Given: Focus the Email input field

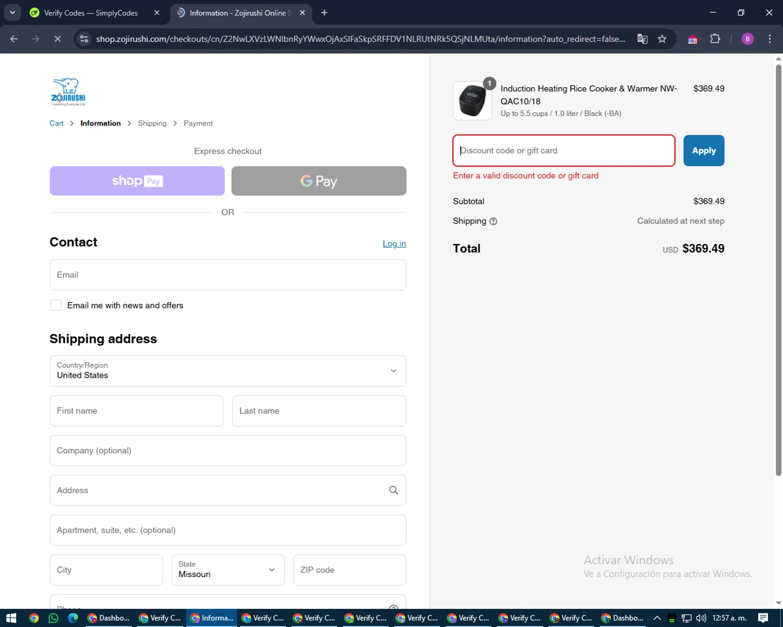Looking at the screenshot, I should pos(228,275).
